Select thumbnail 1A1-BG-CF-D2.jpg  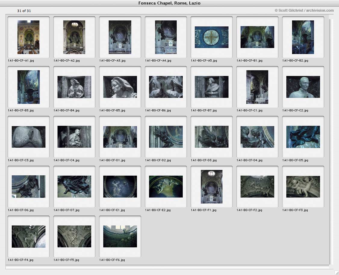click(x=166, y=137)
